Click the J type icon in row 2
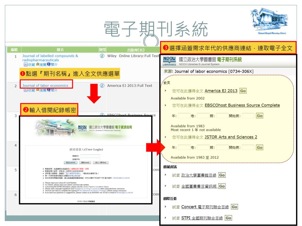The image size is (302, 226). tap(102, 86)
